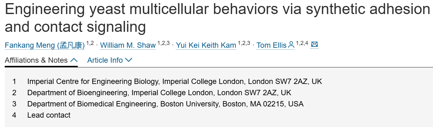Image resolution: width=433 pixels, height=127 pixels.
Task: Switch to the Article Info tab
Action: 105,60
